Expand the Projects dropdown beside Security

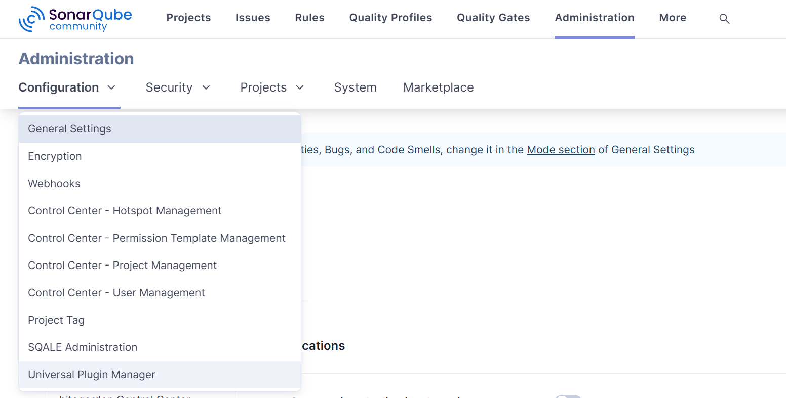tap(272, 87)
